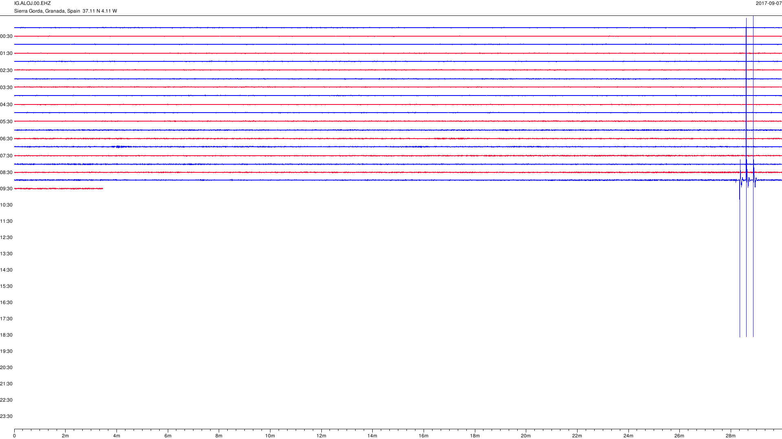This screenshot has width=782, height=439.
Task: Click the 6m axis label
Action: [168, 436]
